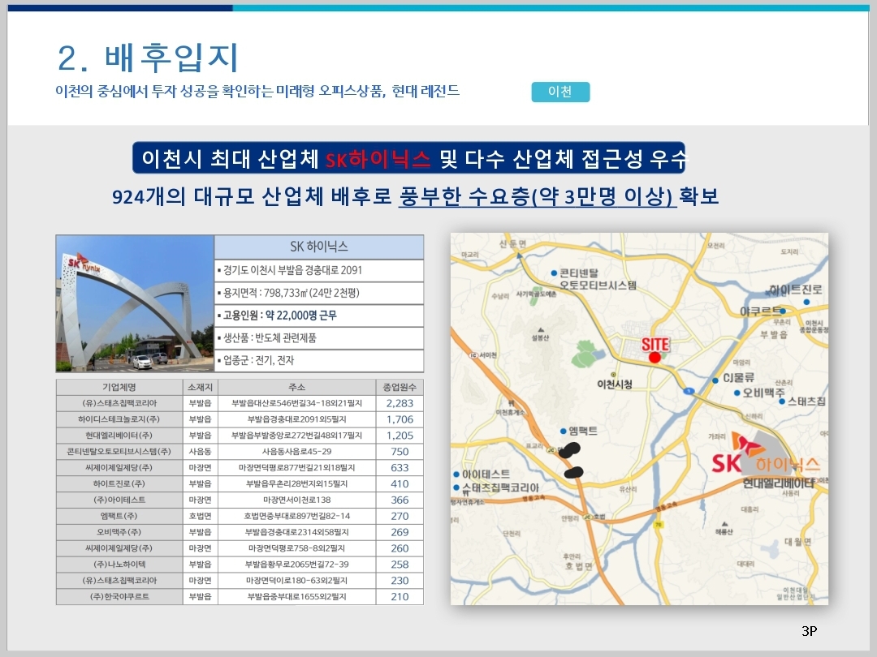Click 야쿠르트 label on map
The height and width of the screenshot is (657, 877).
(x=761, y=311)
